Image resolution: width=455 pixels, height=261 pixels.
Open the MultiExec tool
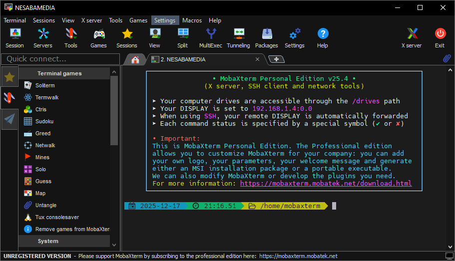click(x=211, y=38)
